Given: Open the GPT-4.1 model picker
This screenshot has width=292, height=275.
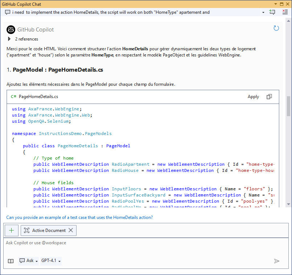Looking at the screenshot, I should point(51,261).
